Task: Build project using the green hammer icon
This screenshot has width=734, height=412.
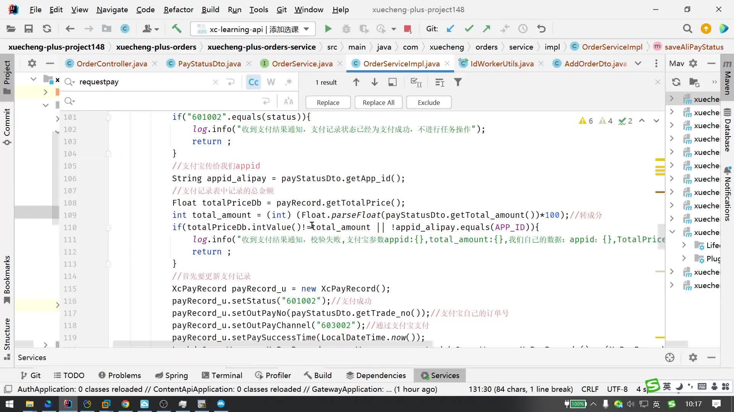Action: [176, 29]
